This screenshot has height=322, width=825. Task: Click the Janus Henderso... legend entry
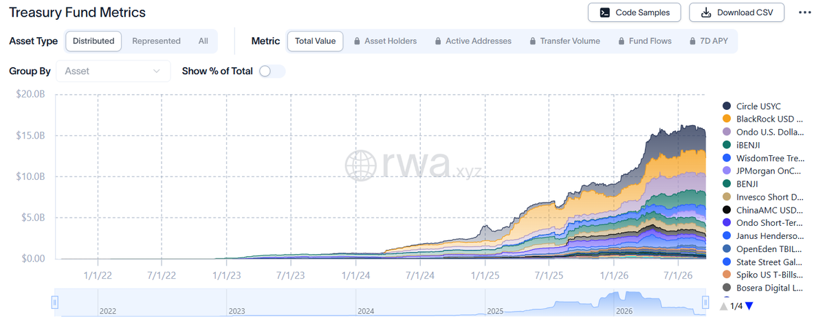[763, 235]
